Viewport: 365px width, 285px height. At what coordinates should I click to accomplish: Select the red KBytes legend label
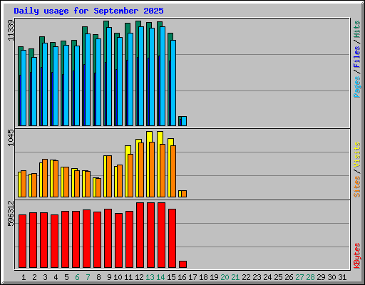pos(356,256)
